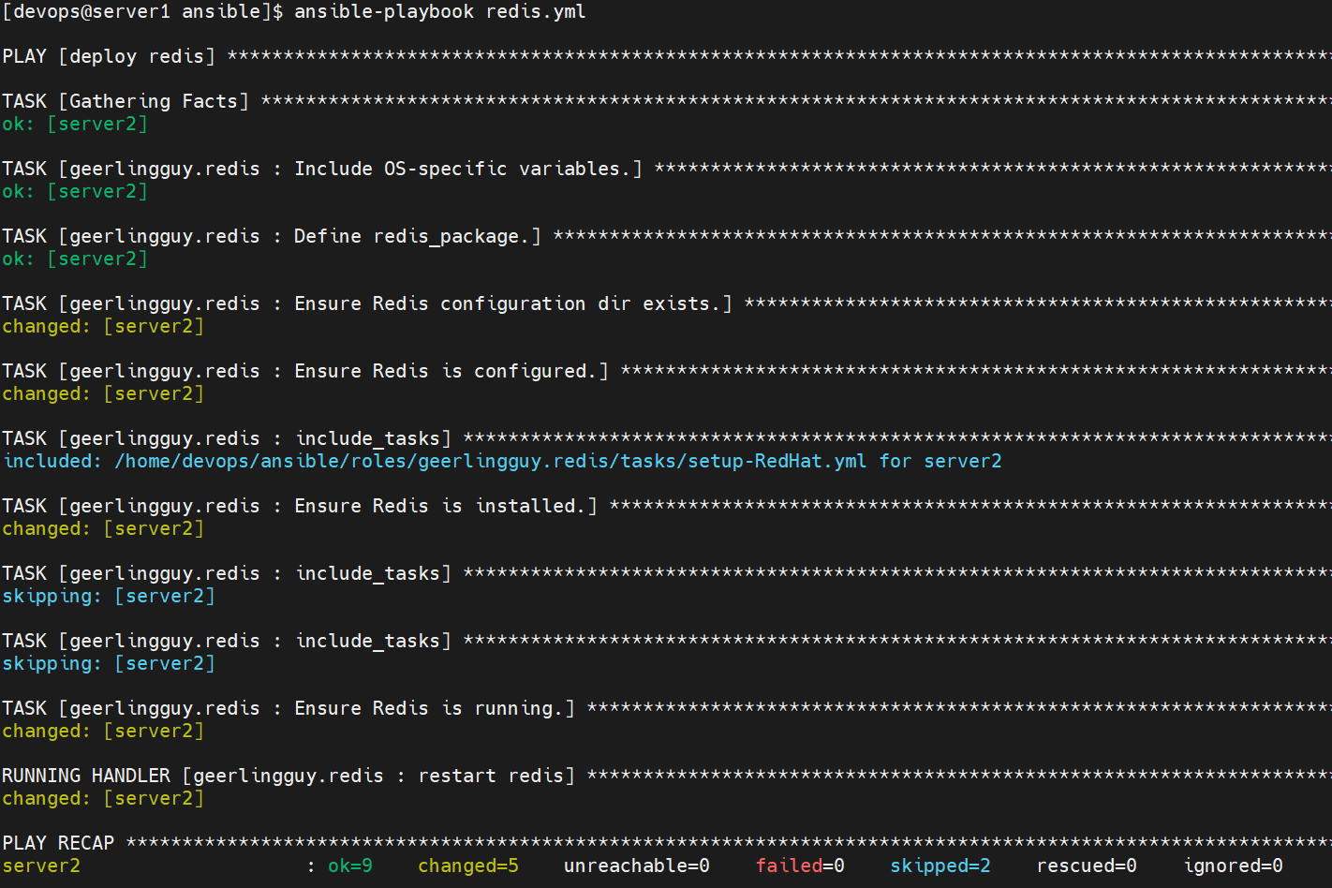This screenshot has height=888, width=1332.
Task: Click the 'rescued=0' recap value
Action: point(1087,866)
